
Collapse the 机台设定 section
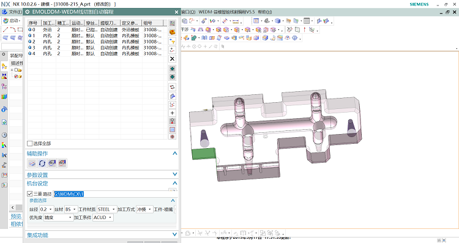pyautogui.click(x=175, y=183)
